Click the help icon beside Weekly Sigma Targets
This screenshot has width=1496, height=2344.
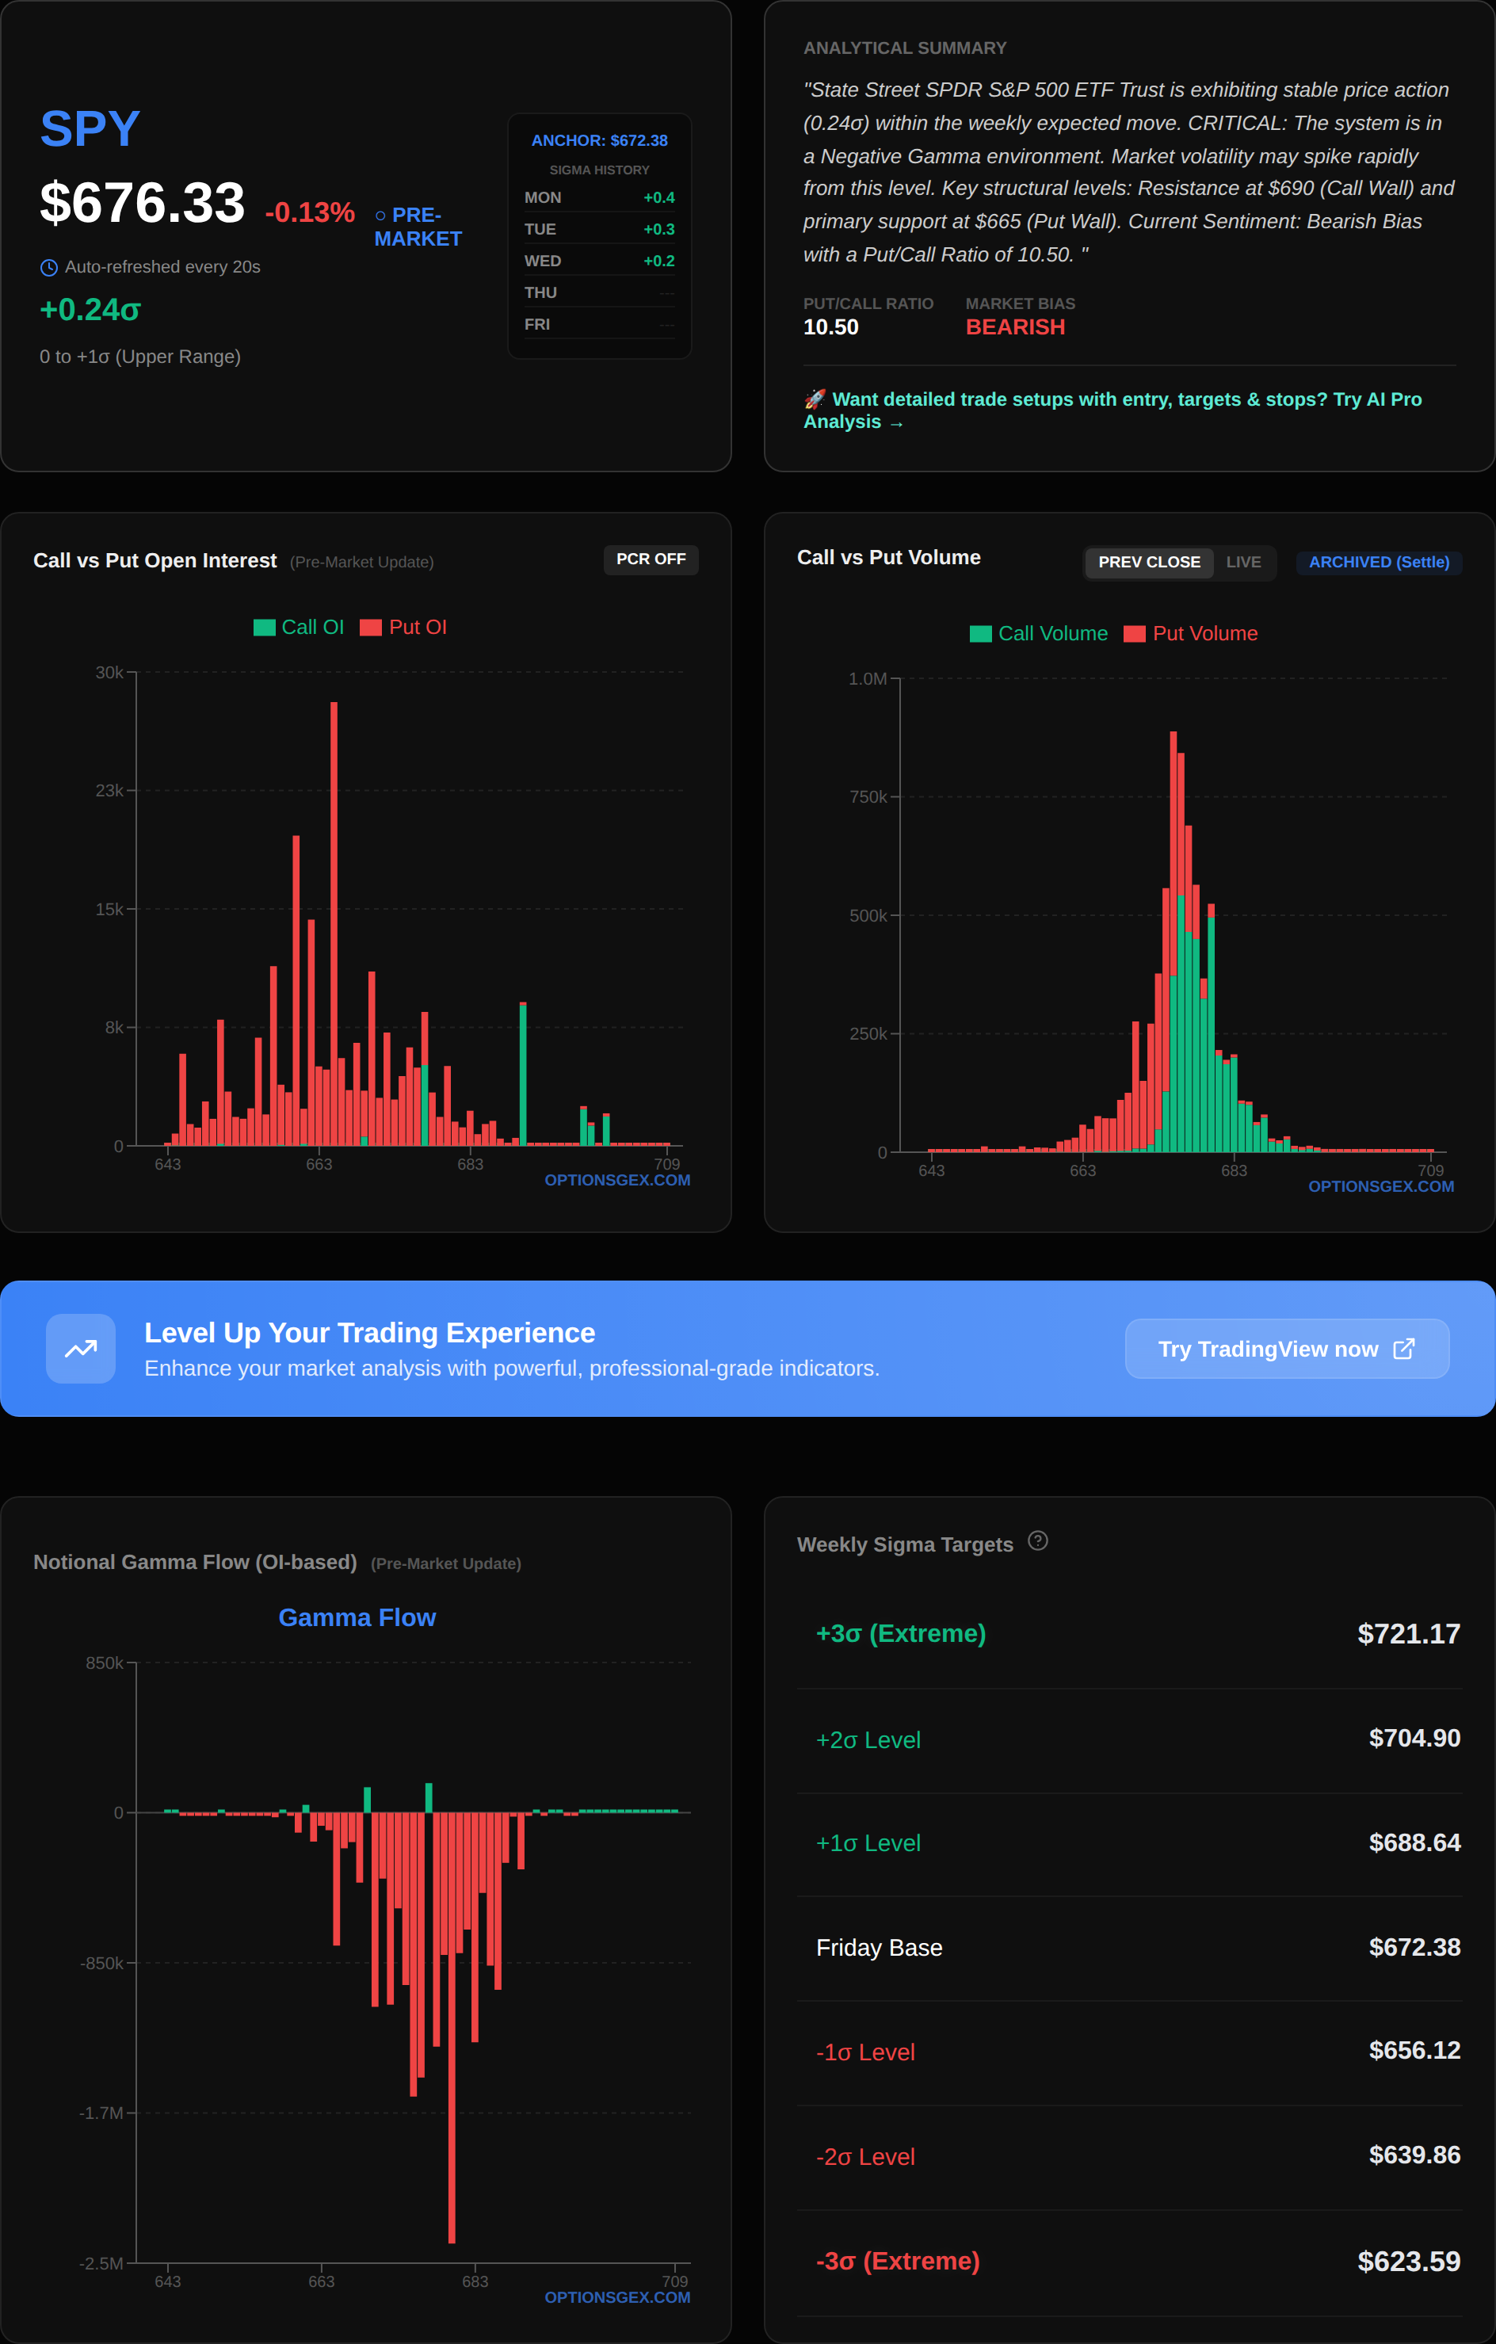[1037, 1541]
